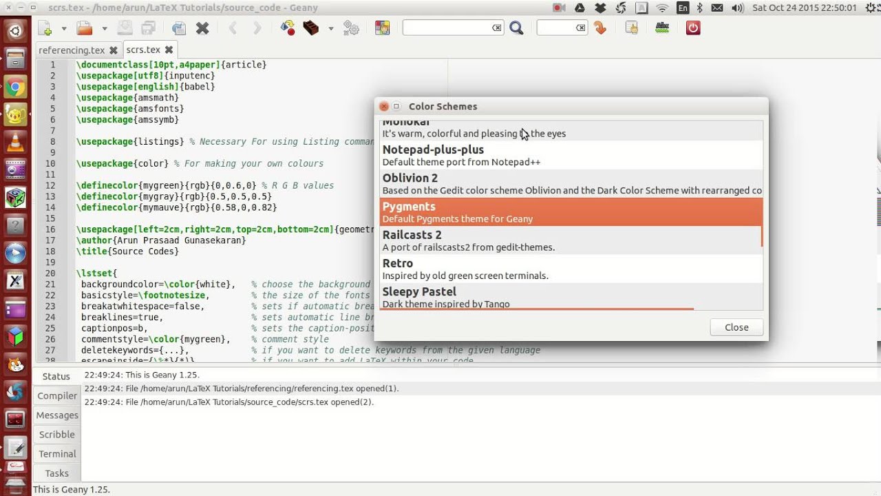881x496 pixels.
Task: Clear the toolbar search field
Action: click(x=497, y=28)
